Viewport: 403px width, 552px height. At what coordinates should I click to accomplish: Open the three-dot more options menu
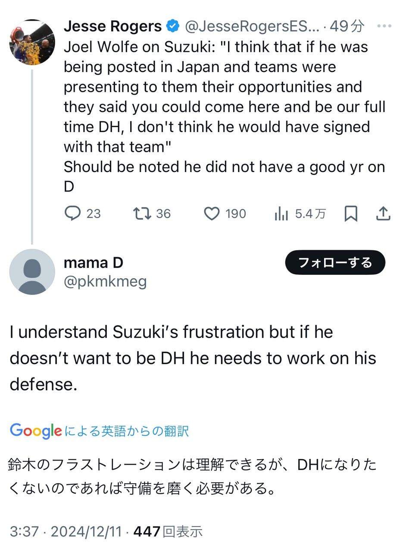384,26
